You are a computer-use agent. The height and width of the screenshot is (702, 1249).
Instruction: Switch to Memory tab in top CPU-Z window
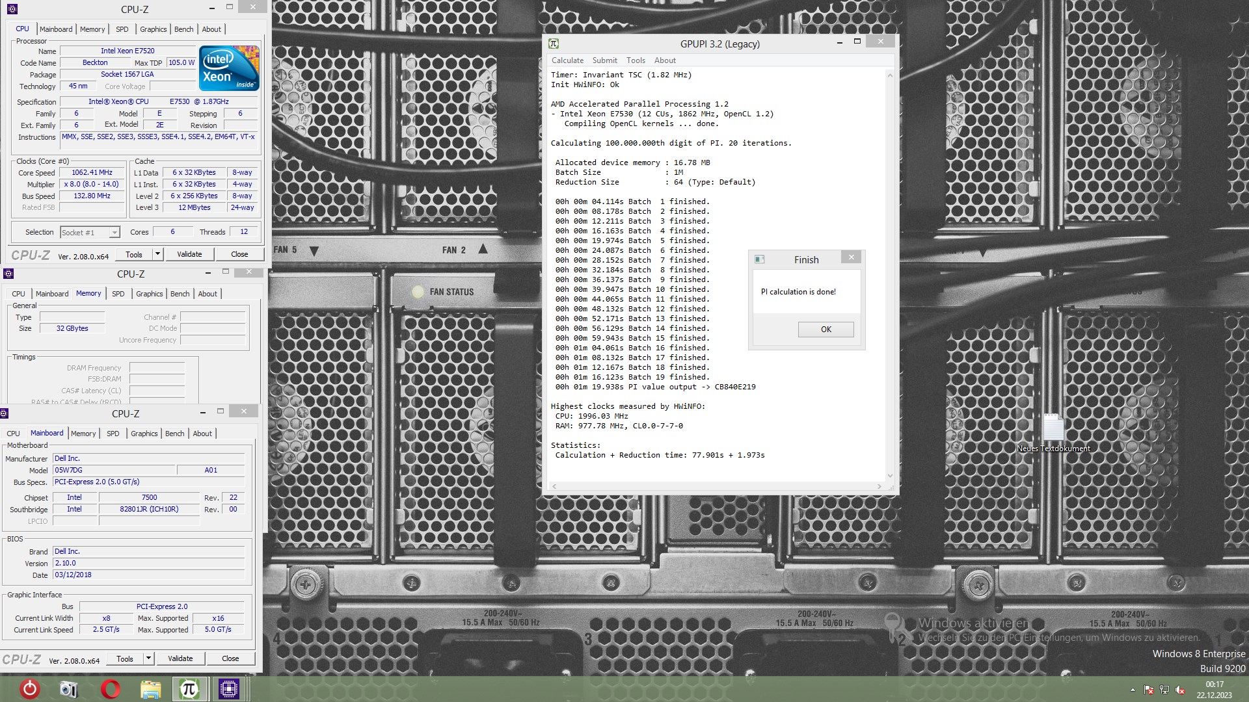click(92, 29)
